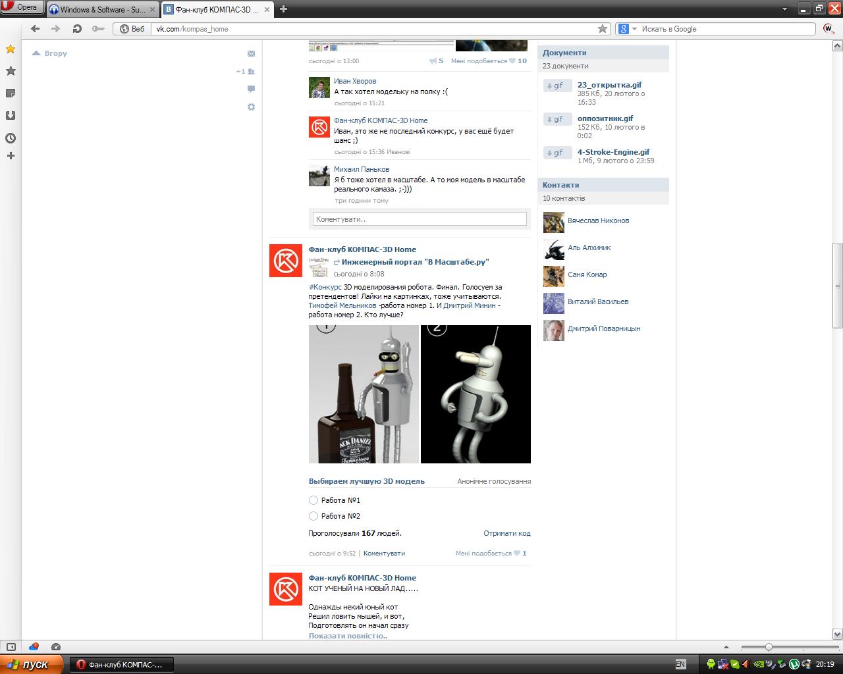Expand the full post via "Показати повністю.."
Screen dimensions: 843x674
(x=348, y=636)
